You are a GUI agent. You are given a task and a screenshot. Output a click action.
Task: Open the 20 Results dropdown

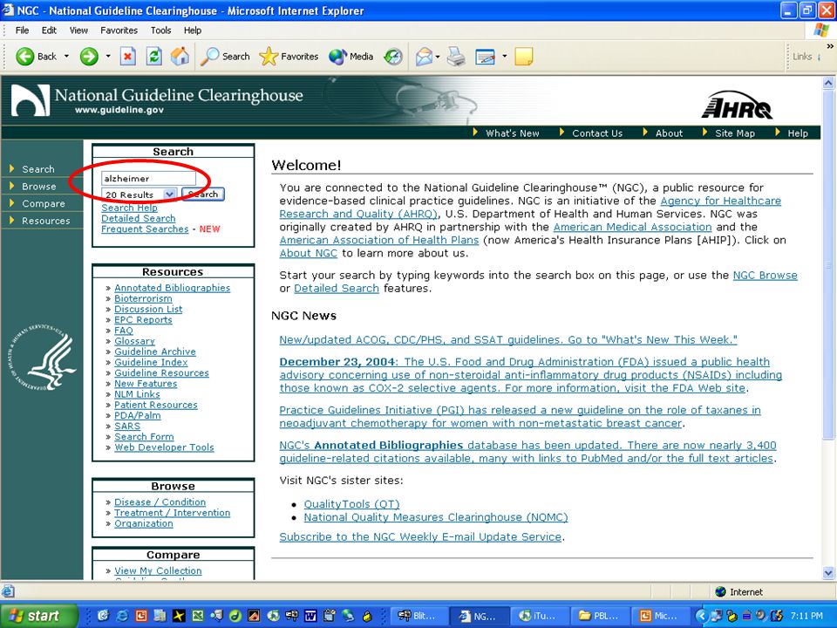tap(139, 195)
